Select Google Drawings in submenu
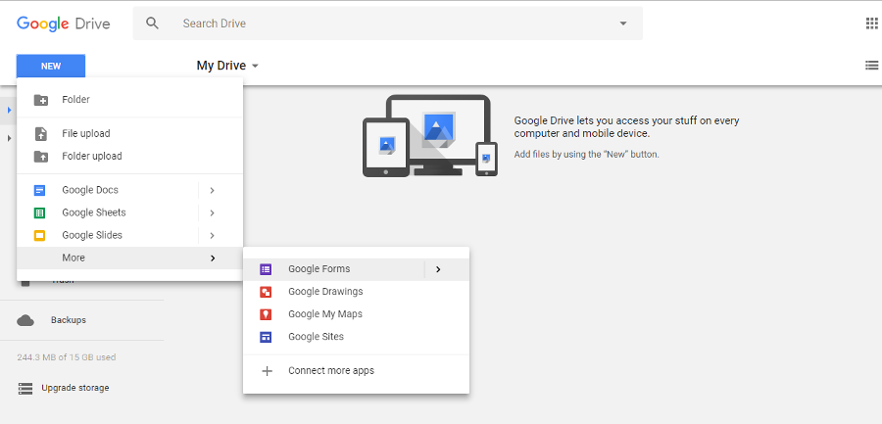 tap(356, 292)
